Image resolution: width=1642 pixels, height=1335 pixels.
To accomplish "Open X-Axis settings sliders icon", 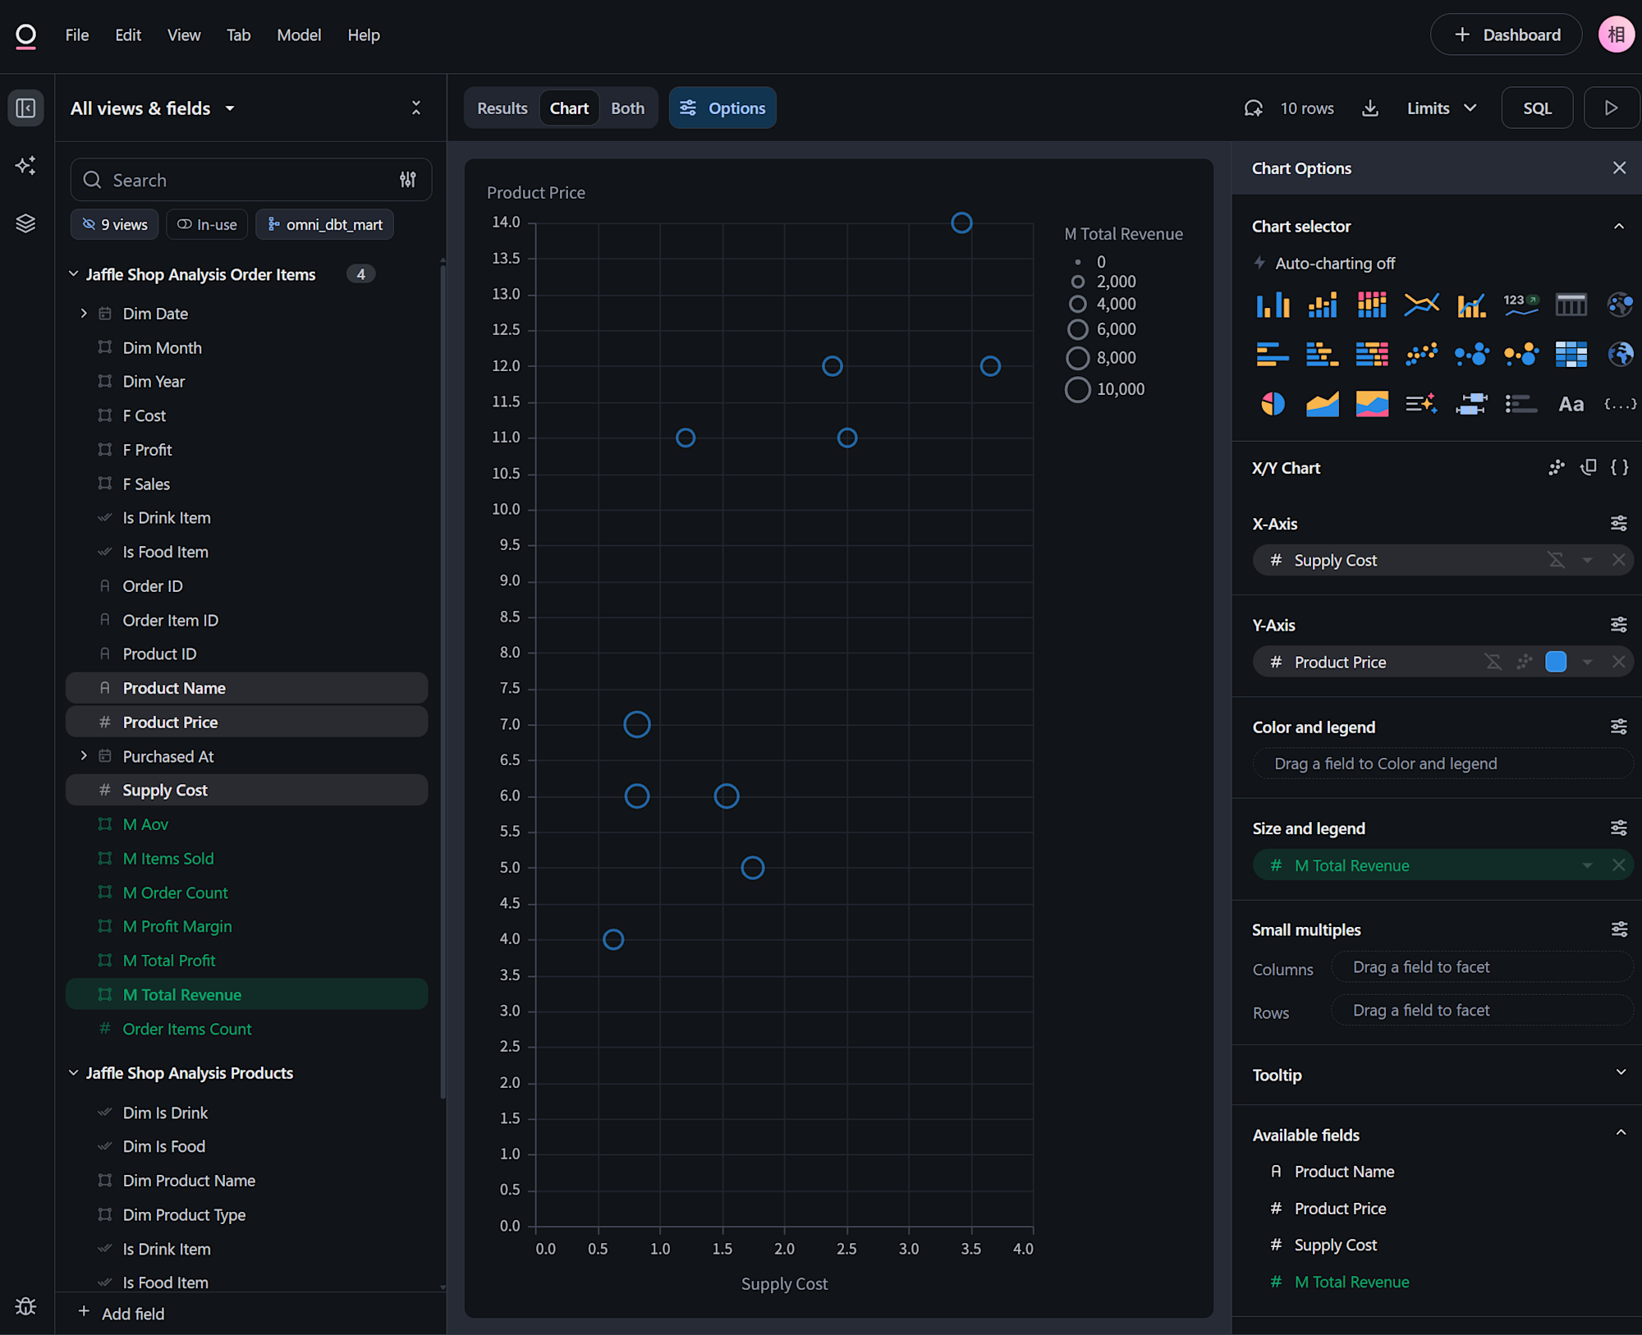I will pyautogui.click(x=1618, y=524).
